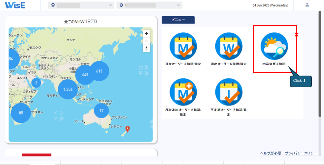Open monthly order confirmation icon

(x=183, y=46)
